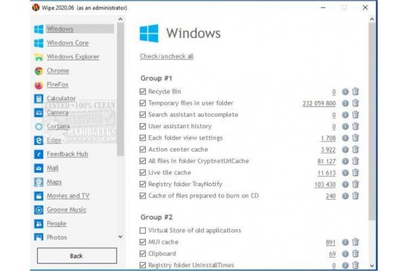
Task: Click FireFox icon in sidebar
Action: tap(39, 85)
